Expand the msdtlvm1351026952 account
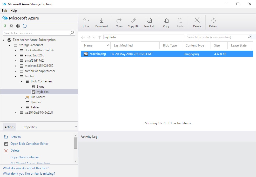Viewport: 256px width, 177px height. tap(15, 66)
